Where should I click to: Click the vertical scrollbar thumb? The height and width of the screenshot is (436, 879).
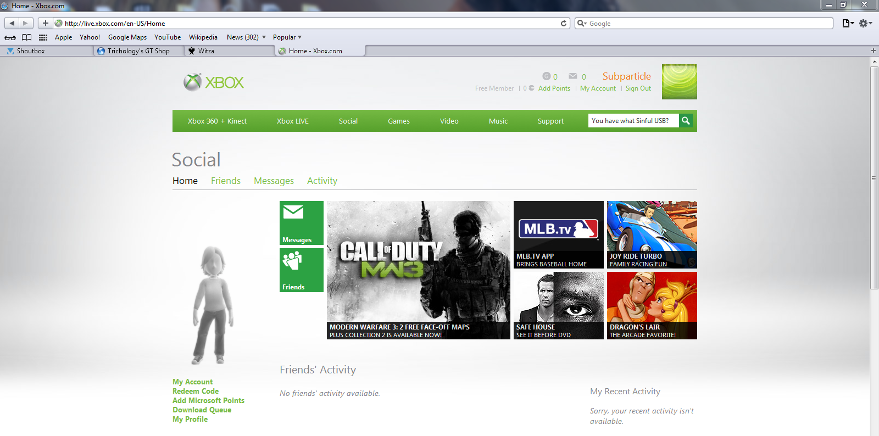[875, 177]
